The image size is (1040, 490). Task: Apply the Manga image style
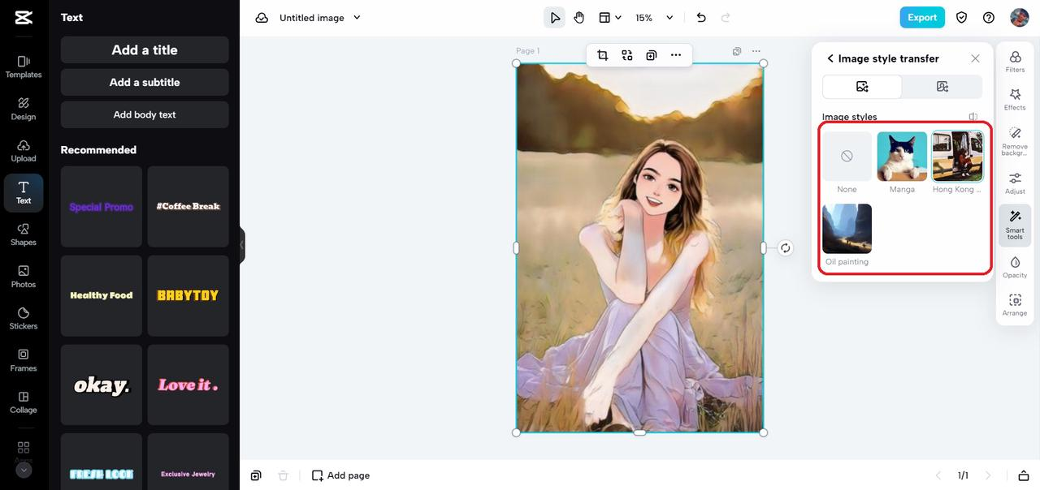point(902,157)
